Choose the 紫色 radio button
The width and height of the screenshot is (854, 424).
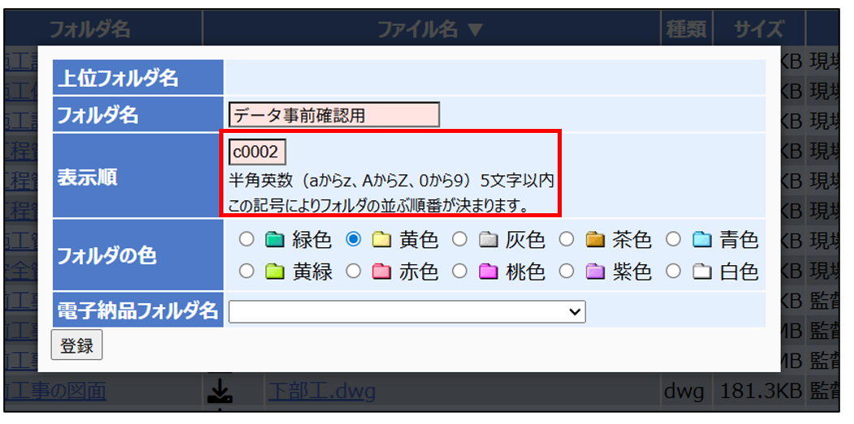tap(567, 272)
